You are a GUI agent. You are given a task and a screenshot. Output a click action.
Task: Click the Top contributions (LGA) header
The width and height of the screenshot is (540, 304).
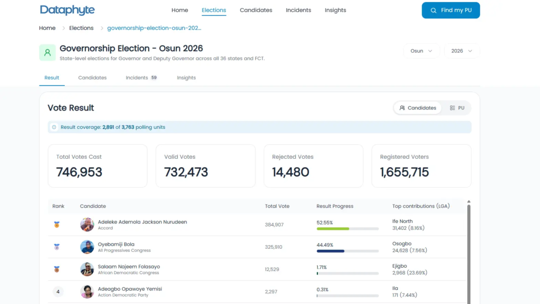tap(421, 206)
